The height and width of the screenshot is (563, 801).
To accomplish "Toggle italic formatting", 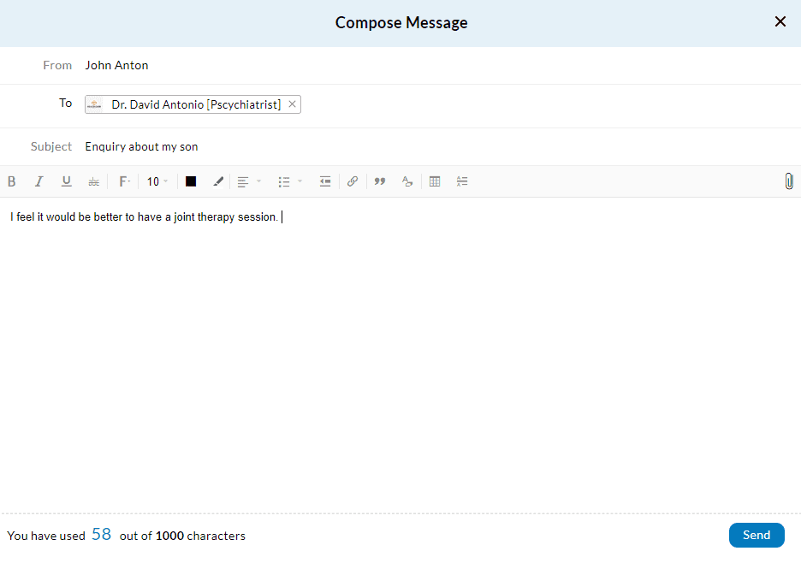I will [x=39, y=181].
